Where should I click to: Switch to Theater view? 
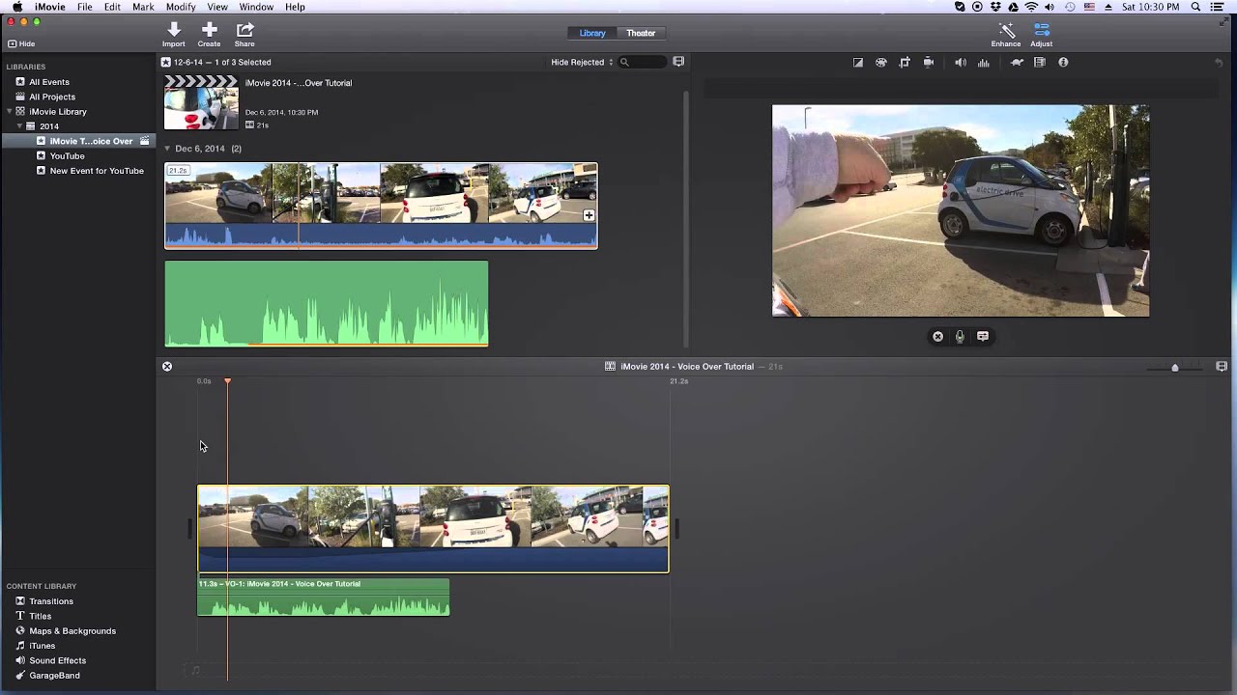point(641,33)
